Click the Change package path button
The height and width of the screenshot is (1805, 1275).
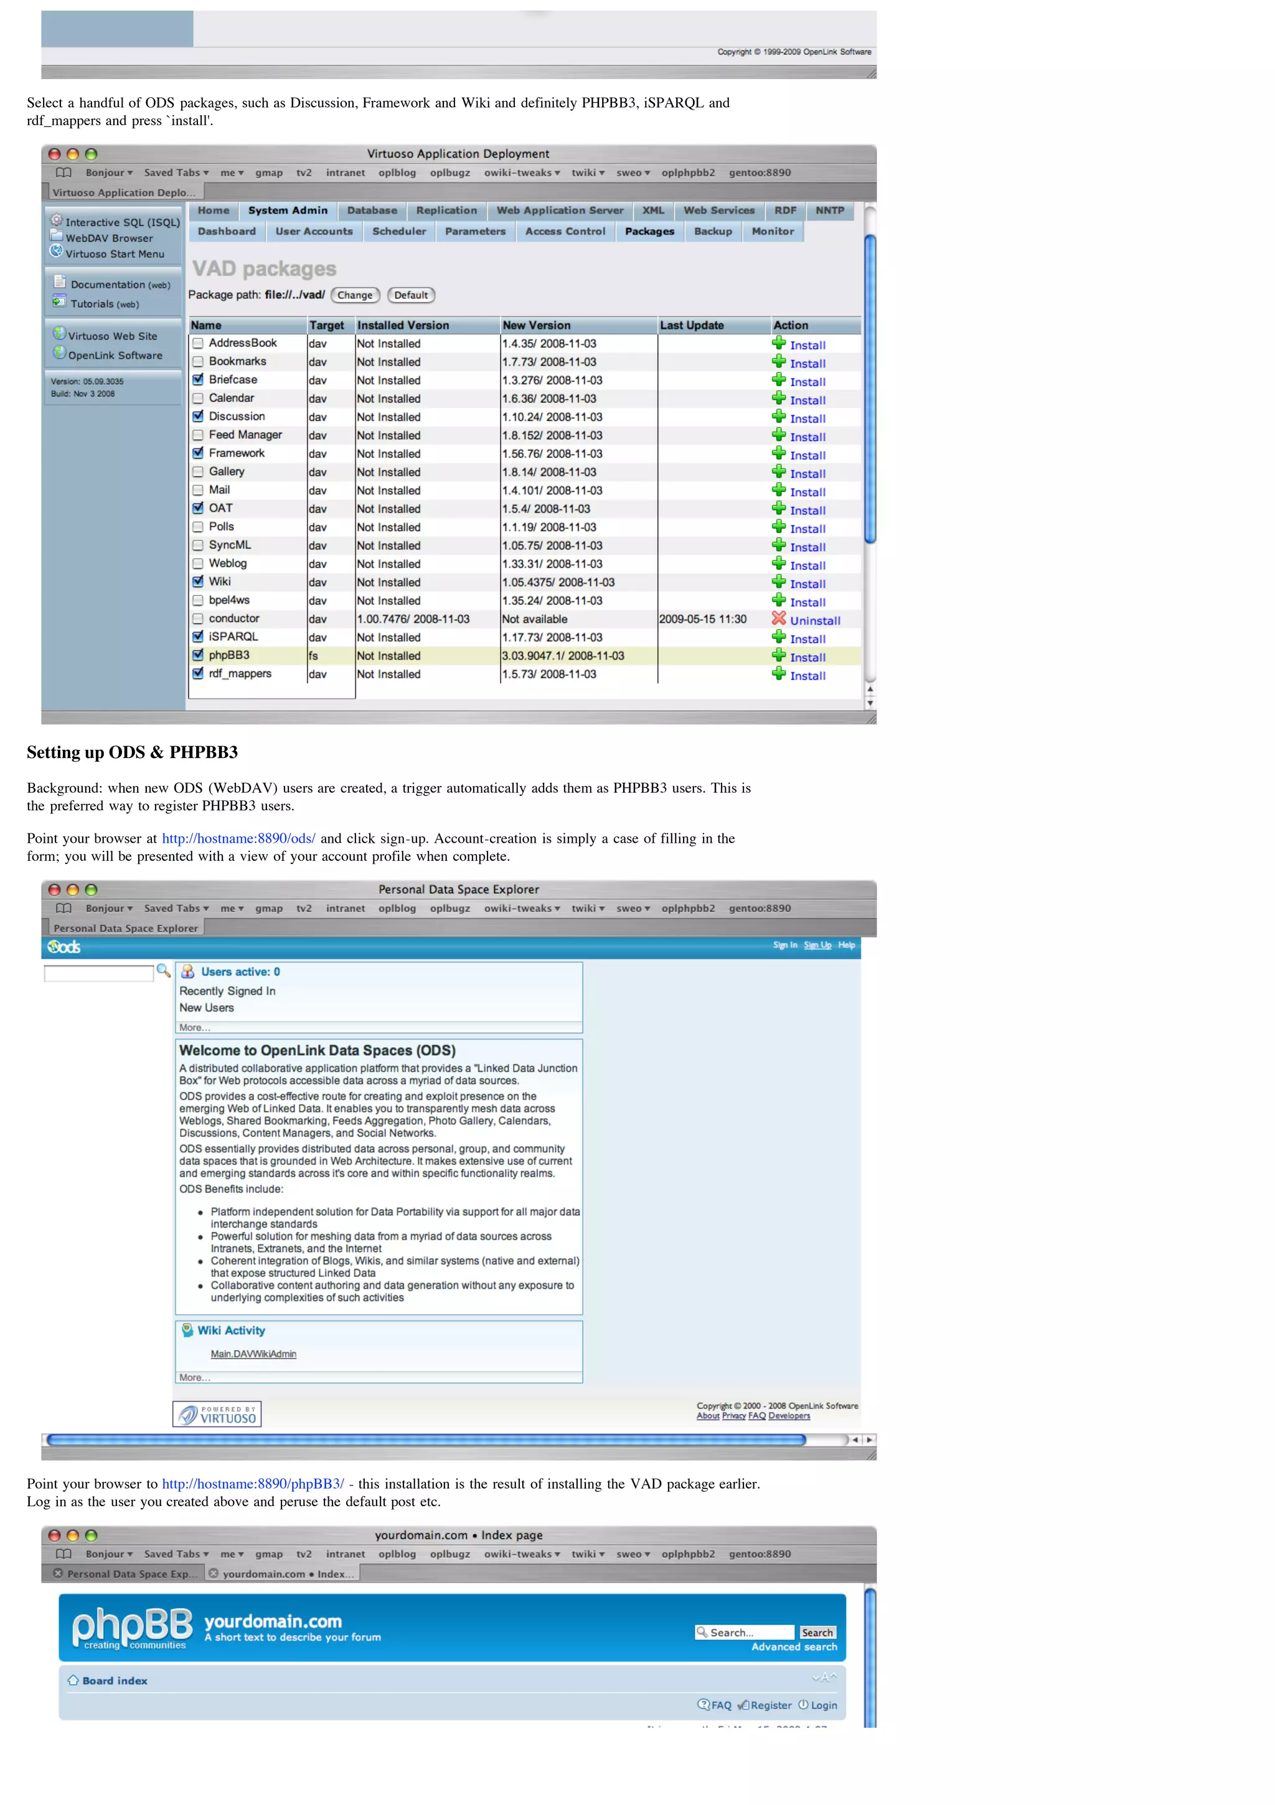tap(355, 296)
